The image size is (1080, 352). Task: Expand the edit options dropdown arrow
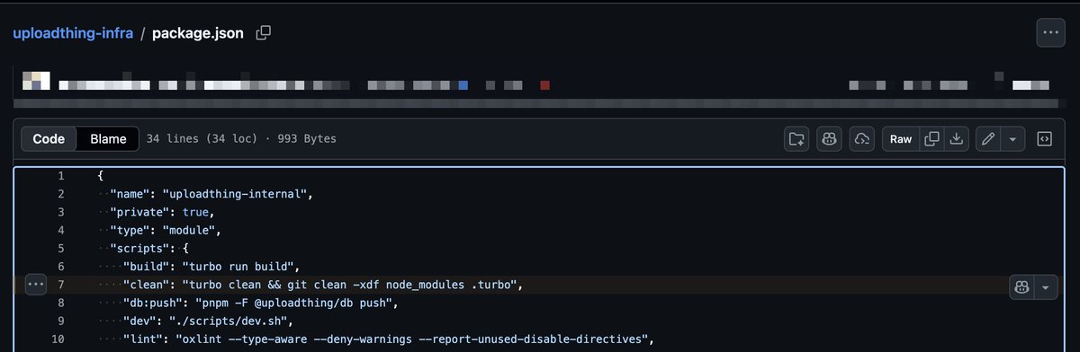(1013, 139)
